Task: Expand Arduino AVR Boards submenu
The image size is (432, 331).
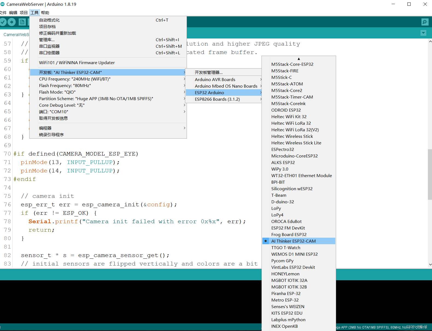Action: point(224,79)
